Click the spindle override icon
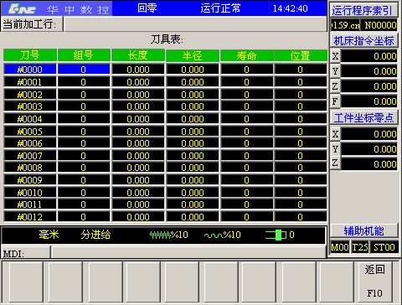 276,235
